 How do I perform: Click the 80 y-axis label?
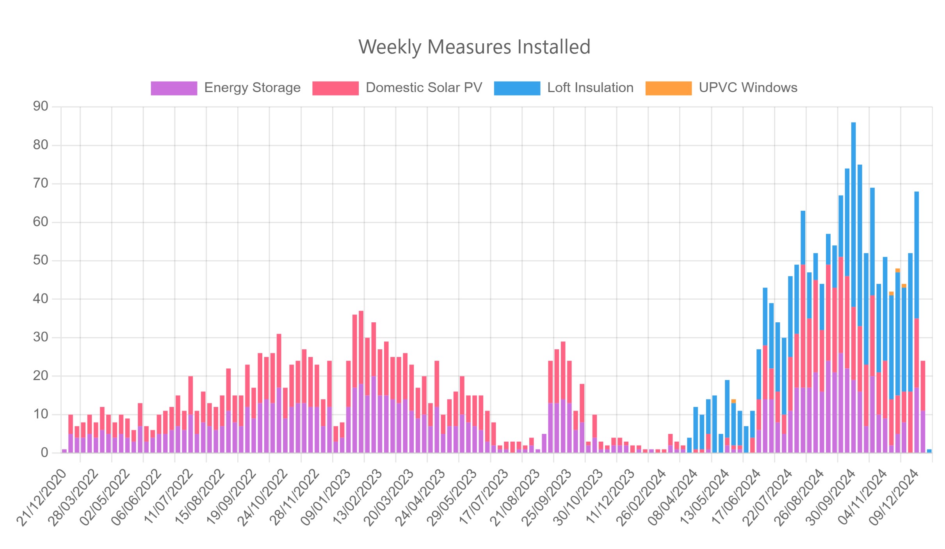[41, 145]
